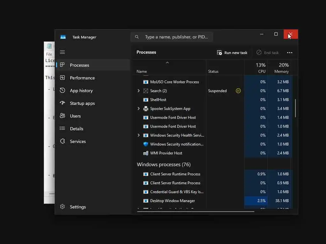The width and height of the screenshot is (326, 244).
Task: Switch to the Users tab
Action: [x=93, y=116]
